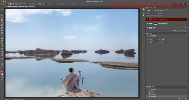Toggle Lock position in Layers panel
The width and height of the screenshot is (189, 100).
154,16
